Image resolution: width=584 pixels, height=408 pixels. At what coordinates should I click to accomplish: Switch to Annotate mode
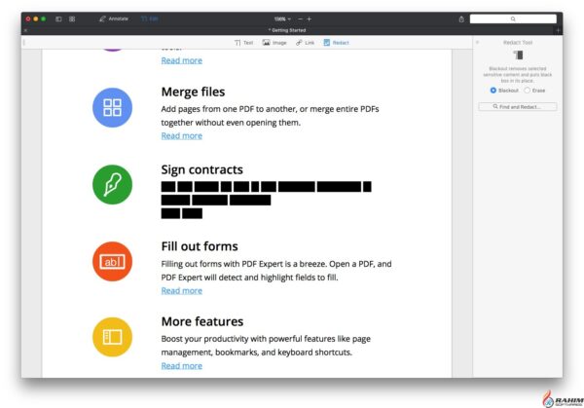point(114,19)
